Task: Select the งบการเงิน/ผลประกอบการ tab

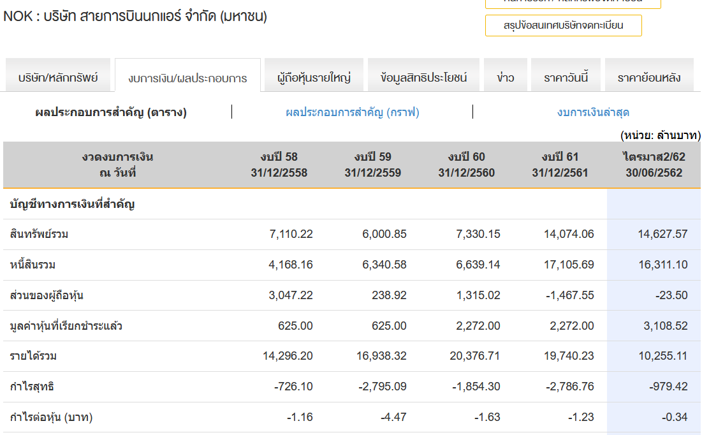Action: pyautogui.click(x=187, y=75)
